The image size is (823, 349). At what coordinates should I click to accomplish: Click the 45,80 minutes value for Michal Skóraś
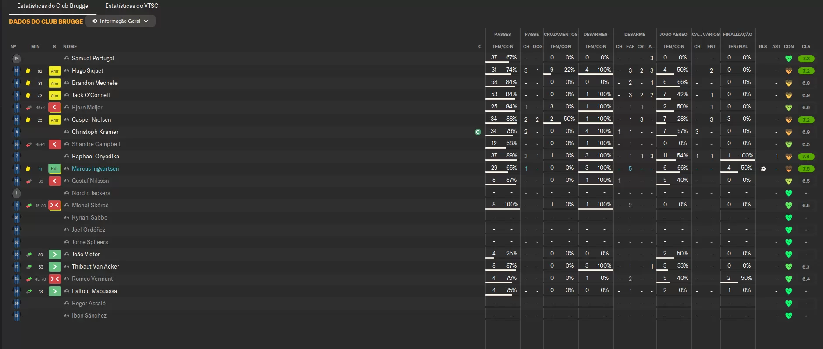40,206
